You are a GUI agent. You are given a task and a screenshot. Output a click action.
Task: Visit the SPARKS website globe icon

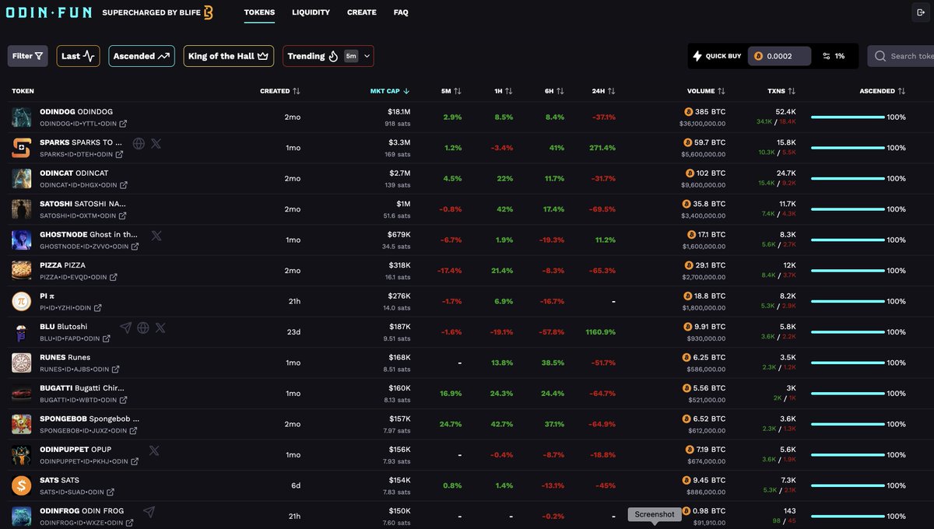pos(139,143)
